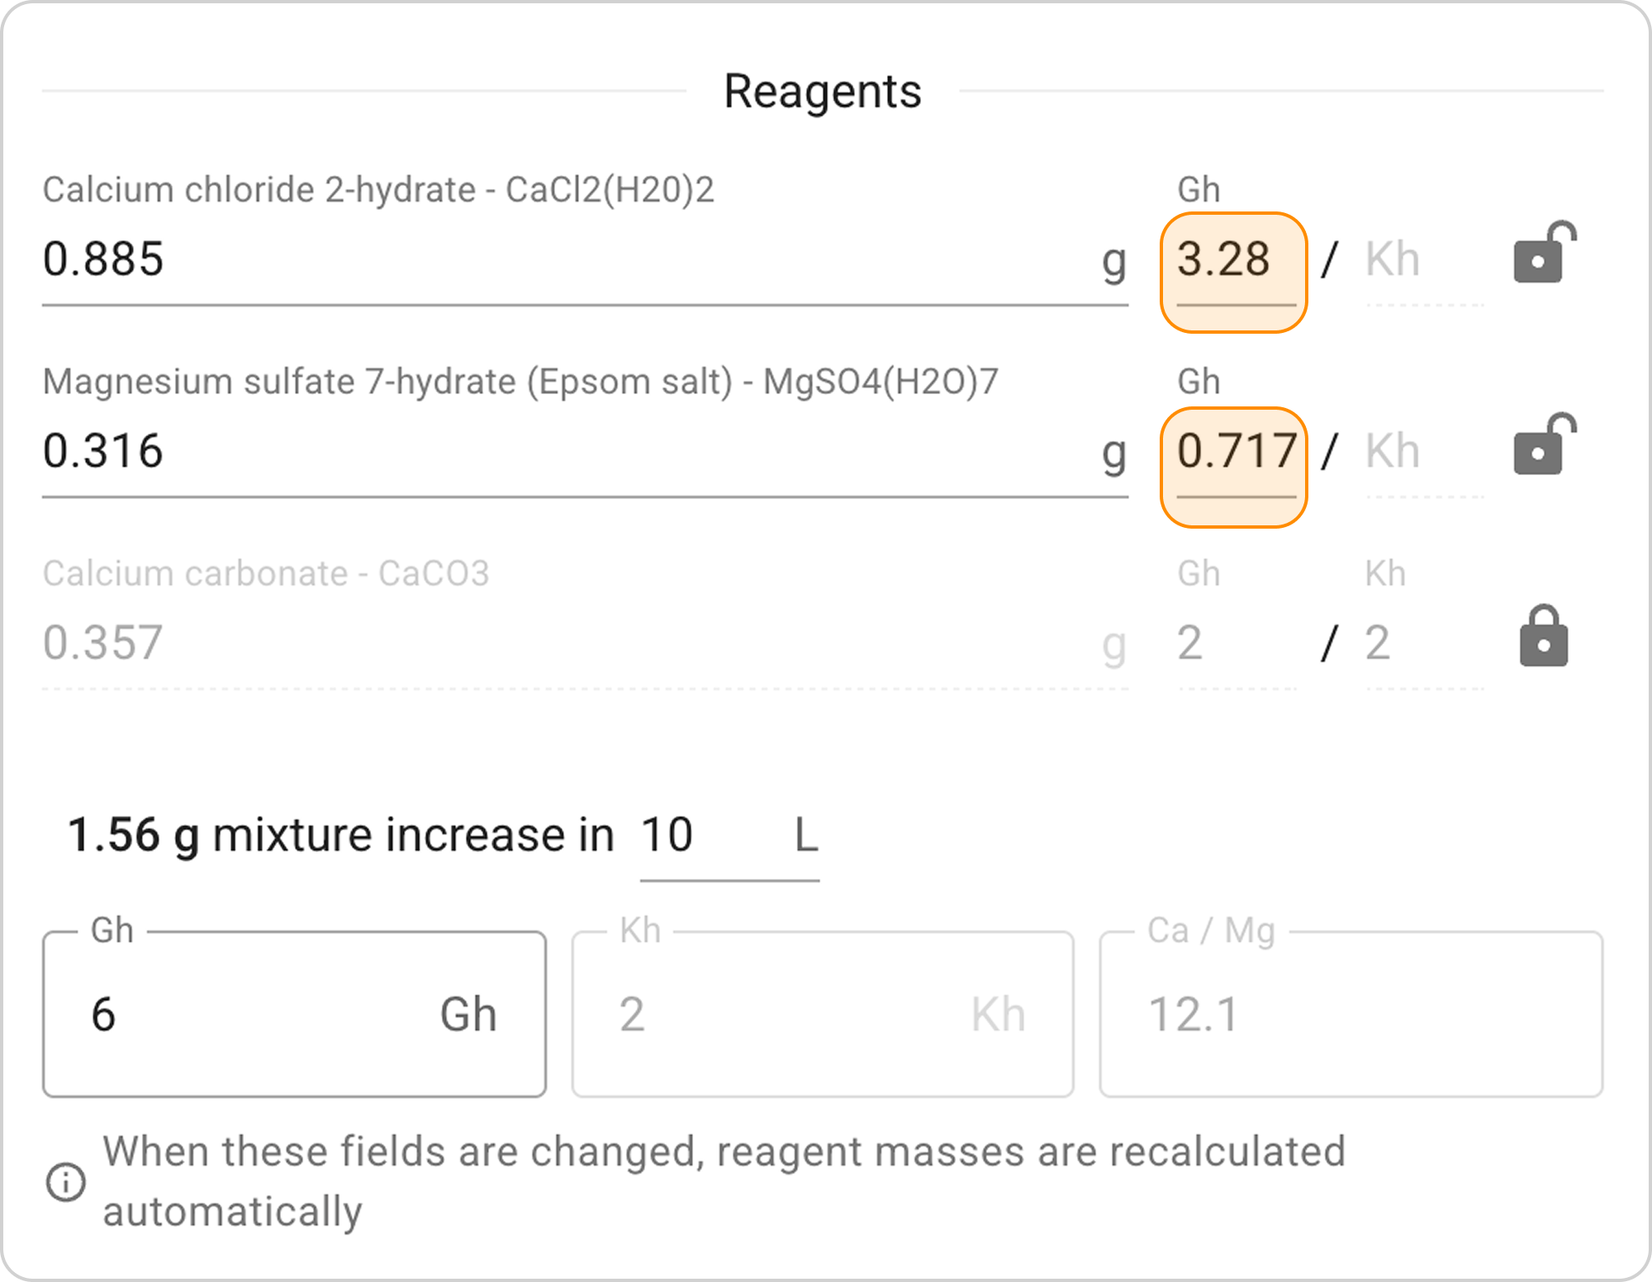The image size is (1652, 1282).
Task: Click the L unit next to volume
Action: [x=805, y=836]
